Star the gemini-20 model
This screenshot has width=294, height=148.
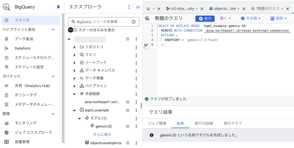[x=128, y=126]
